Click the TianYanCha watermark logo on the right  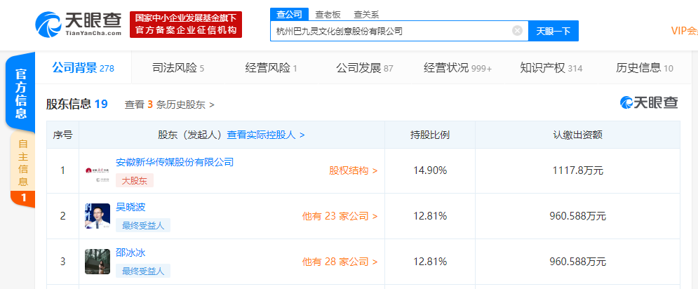click(x=649, y=103)
